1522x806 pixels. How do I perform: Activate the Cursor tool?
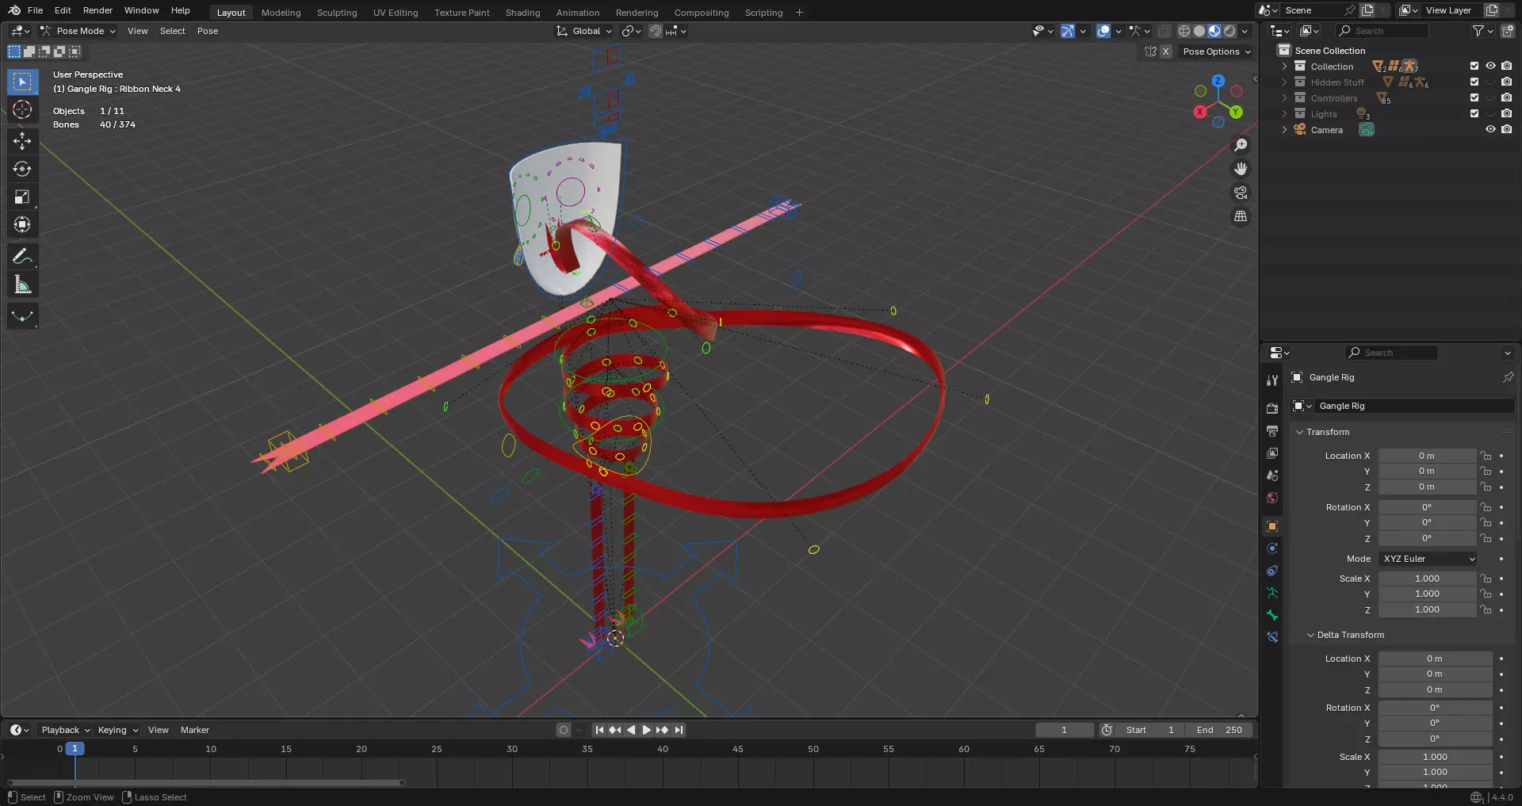click(x=22, y=109)
